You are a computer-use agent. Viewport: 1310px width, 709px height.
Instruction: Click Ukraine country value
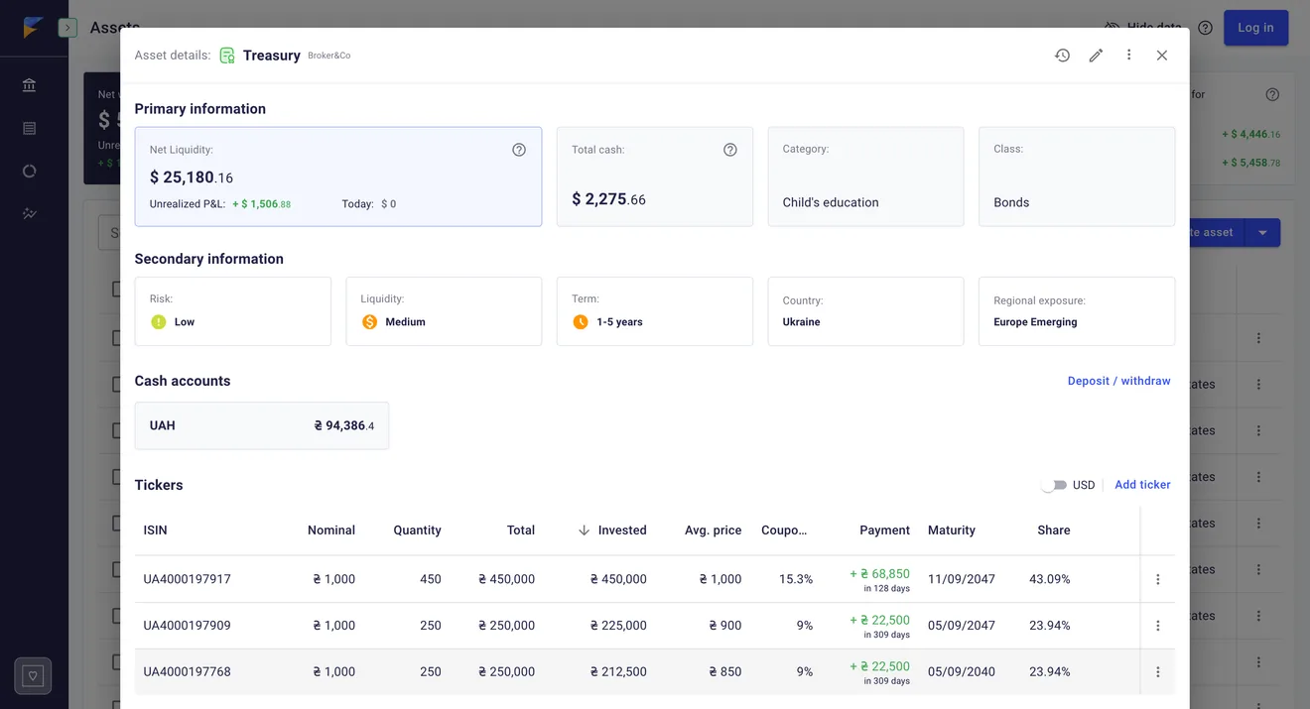801,322
